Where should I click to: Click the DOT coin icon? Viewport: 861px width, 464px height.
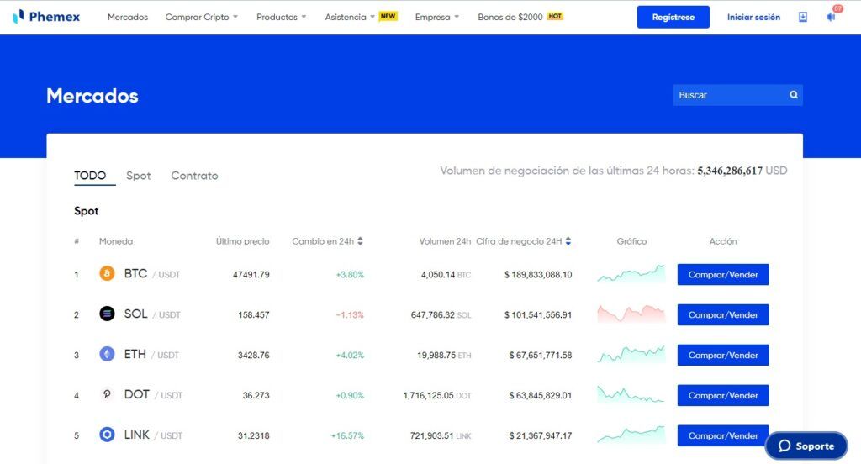(x=107, y=394)
